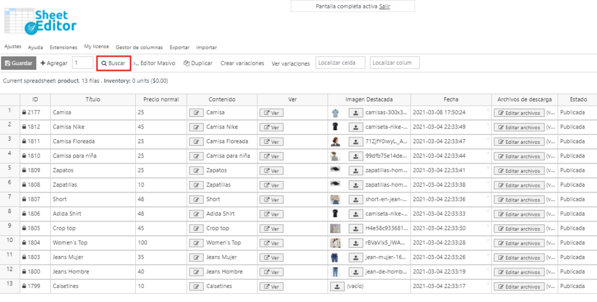The image size is (597, 302).
Task: Click Ver button in Women's Top row
Action: (x=272, y=243)
